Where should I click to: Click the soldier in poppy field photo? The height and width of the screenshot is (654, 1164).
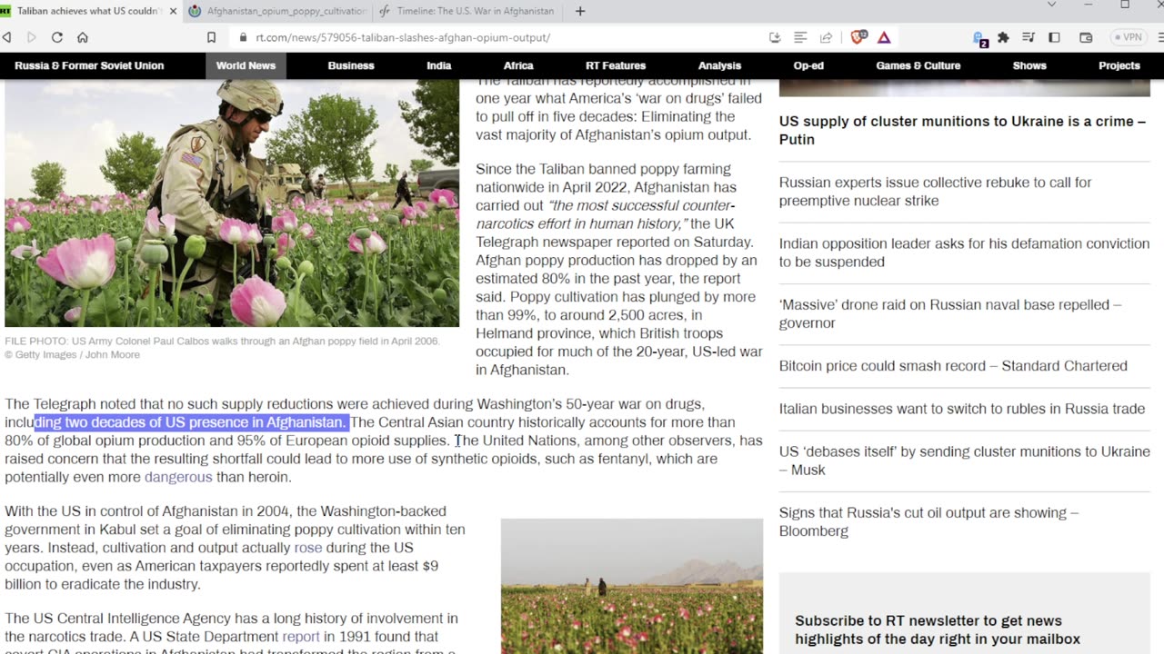point(232,203)
